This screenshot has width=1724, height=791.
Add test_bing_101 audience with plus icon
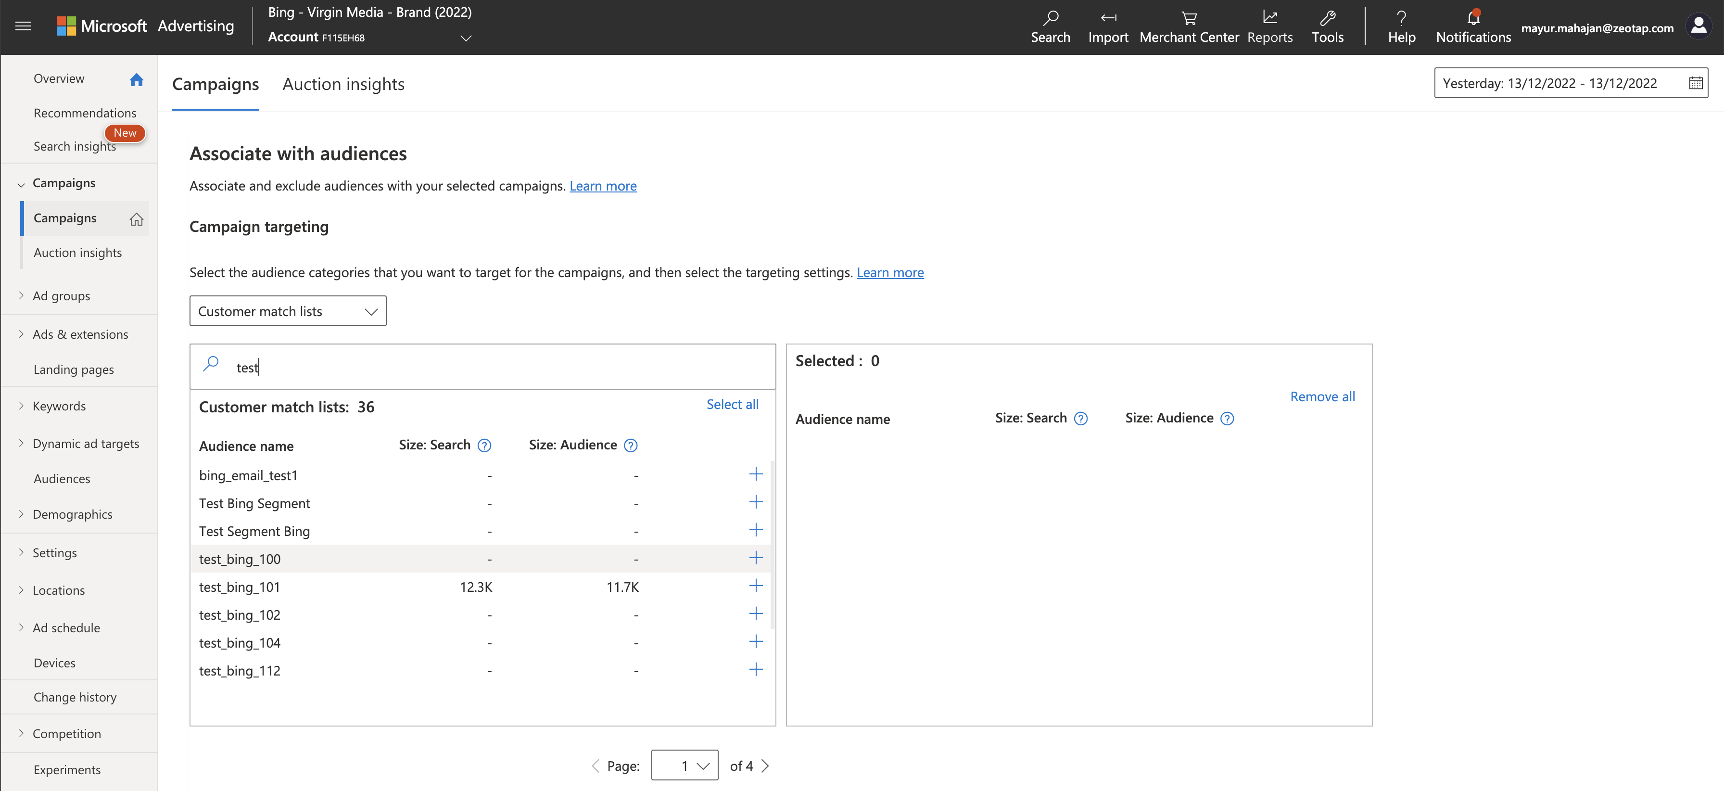[756, 586]
